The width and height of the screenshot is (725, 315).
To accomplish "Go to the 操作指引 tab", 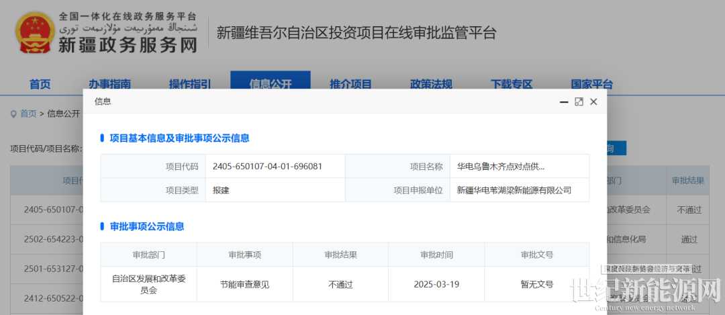I will point(190,84).
